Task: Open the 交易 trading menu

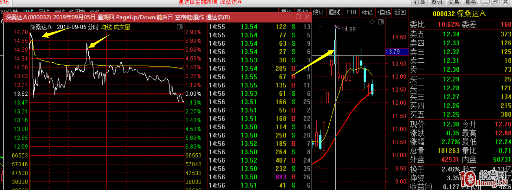Action: point(453,2)
